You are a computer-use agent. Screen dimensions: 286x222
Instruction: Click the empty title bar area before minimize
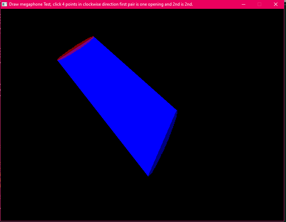click(x=216, y=4)
